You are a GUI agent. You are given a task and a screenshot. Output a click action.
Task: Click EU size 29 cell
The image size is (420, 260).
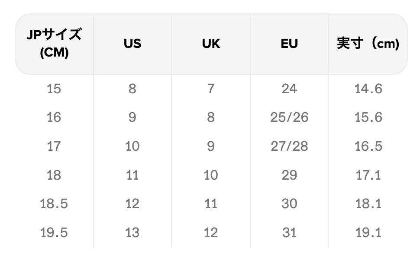pos(289,175)
